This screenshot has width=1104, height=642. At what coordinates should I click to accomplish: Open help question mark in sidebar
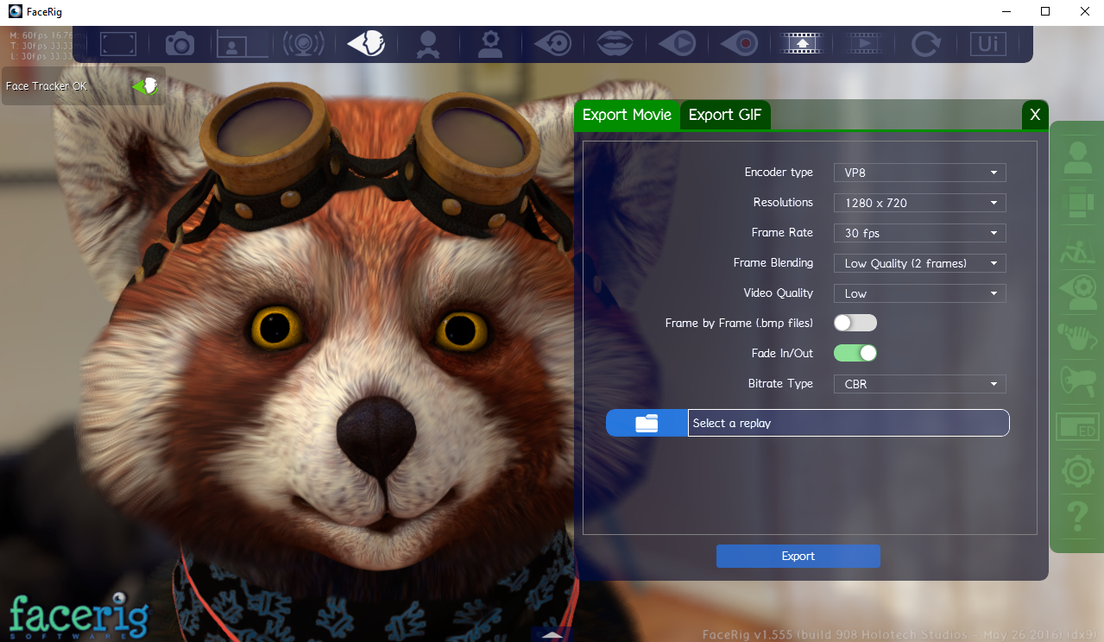point(1076,516)
